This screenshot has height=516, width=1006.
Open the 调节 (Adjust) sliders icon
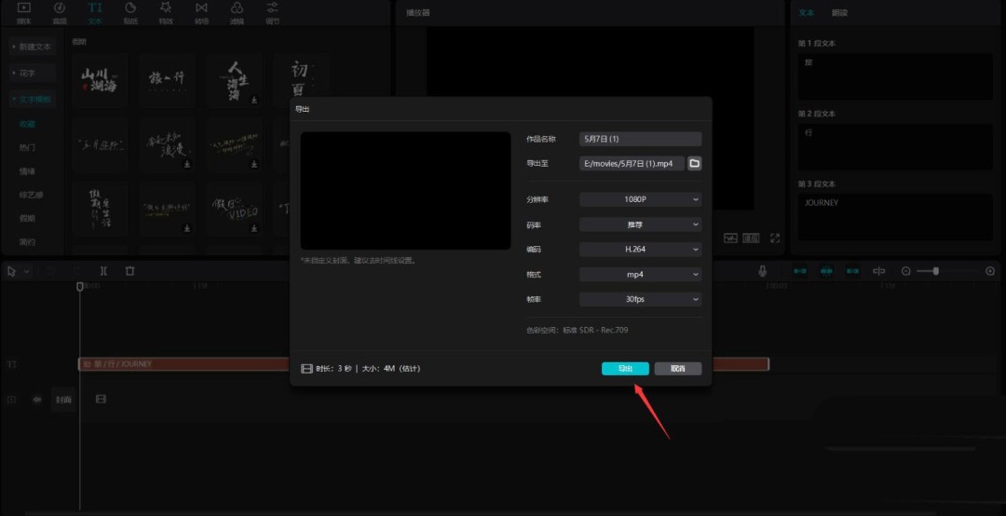[272, 11]
